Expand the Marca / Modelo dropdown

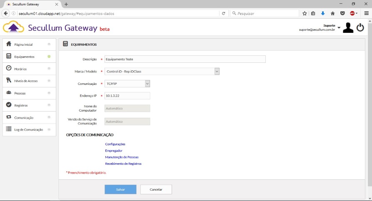pos(217,72)
